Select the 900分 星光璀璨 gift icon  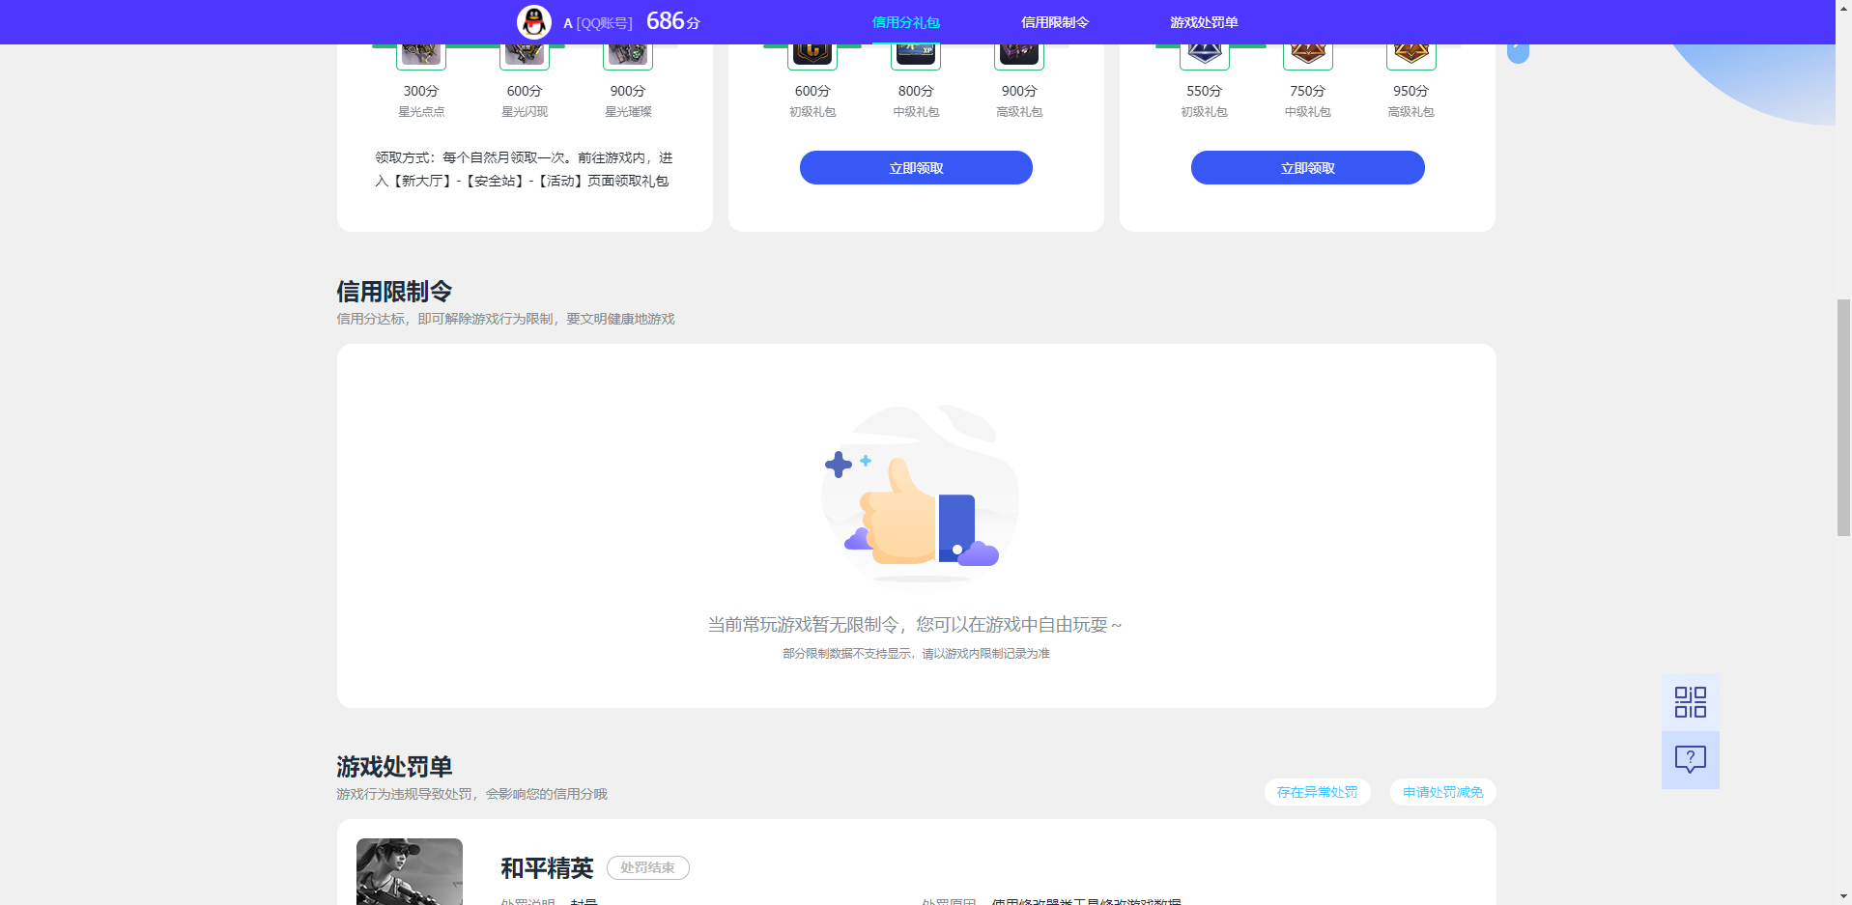[628, 56]
